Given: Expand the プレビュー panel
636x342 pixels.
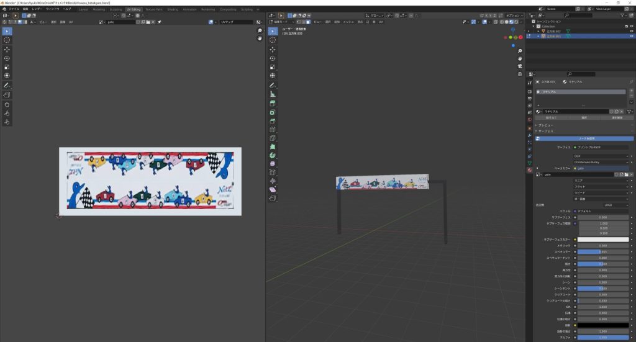Looking at the screenshot, I should (x=547, y=125).
